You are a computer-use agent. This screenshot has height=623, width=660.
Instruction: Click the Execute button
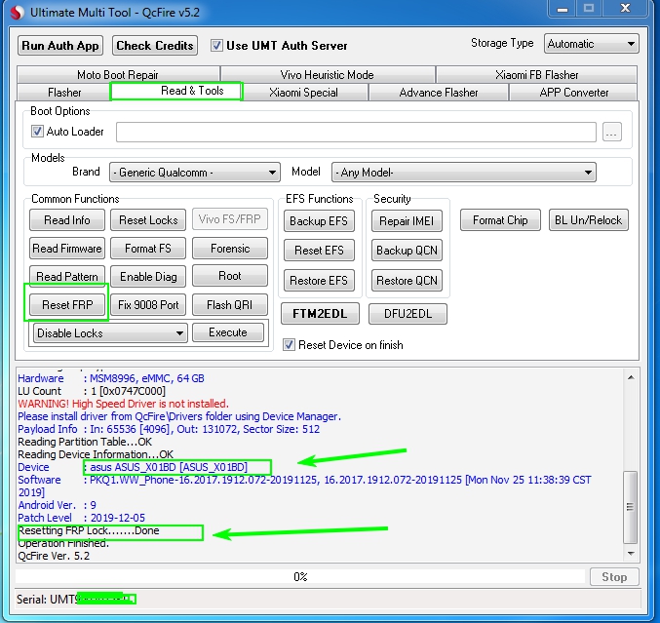point(228,332)
